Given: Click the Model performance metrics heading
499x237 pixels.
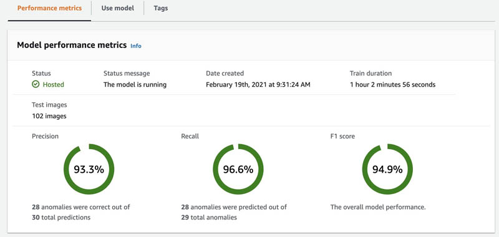Looking at the screenshot, I should click(72, 45).
